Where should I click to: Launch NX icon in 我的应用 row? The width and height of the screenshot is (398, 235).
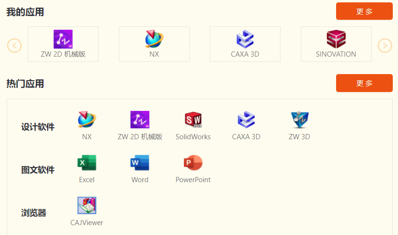click(x=154, y=39)
